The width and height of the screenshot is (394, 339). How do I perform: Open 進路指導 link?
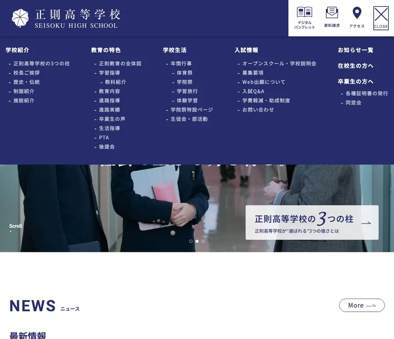click(x=109, y=100)
